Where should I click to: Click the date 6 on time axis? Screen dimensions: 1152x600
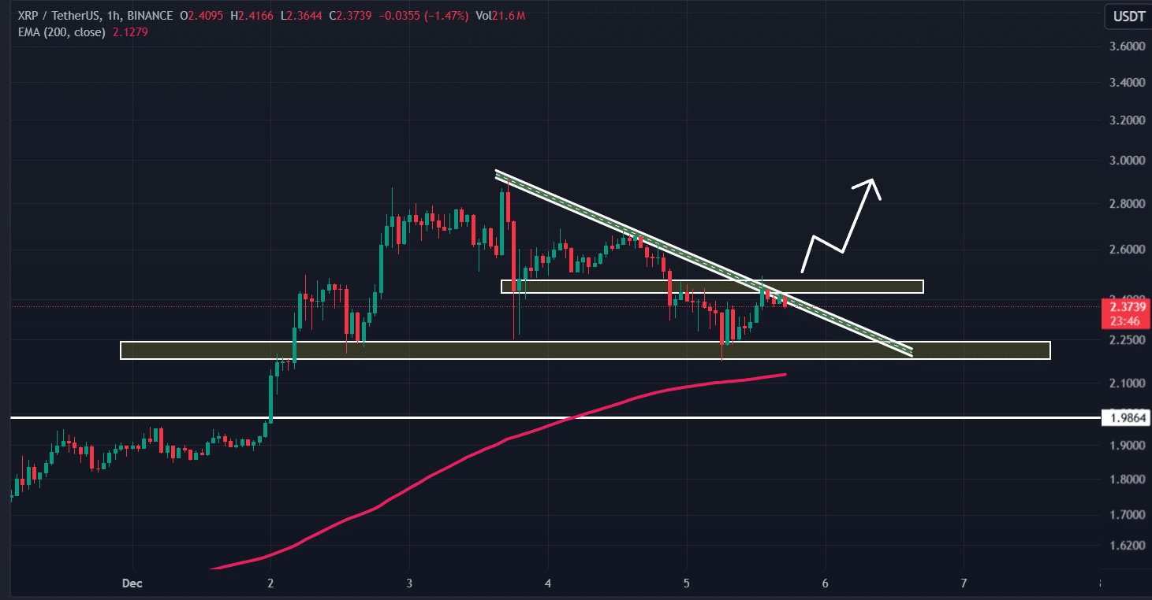point(826,584)
